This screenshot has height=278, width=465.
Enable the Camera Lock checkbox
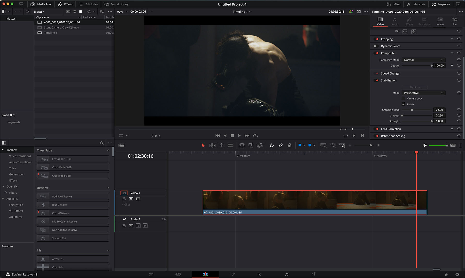[403, 99]
